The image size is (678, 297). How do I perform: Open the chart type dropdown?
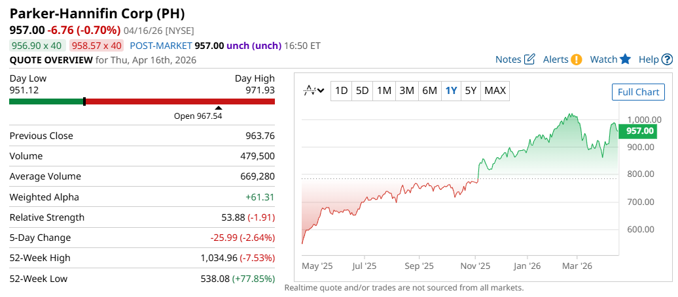click(x=314, y=91)
